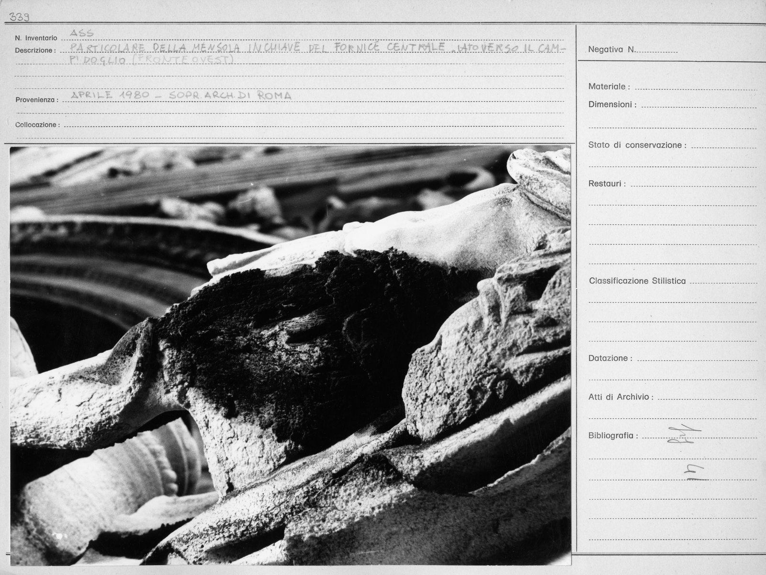Click the empty line beside 'Atti di Archivio :'
Viewport: 766px width, 575px height.
[707, 399]
